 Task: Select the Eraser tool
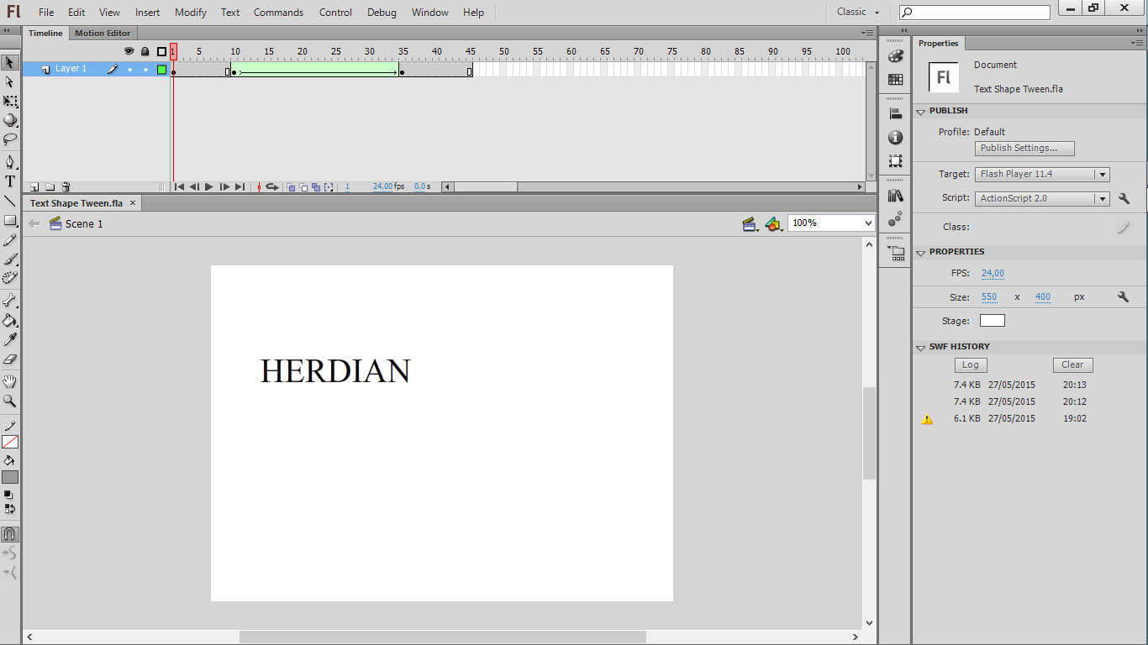point(10,359)
